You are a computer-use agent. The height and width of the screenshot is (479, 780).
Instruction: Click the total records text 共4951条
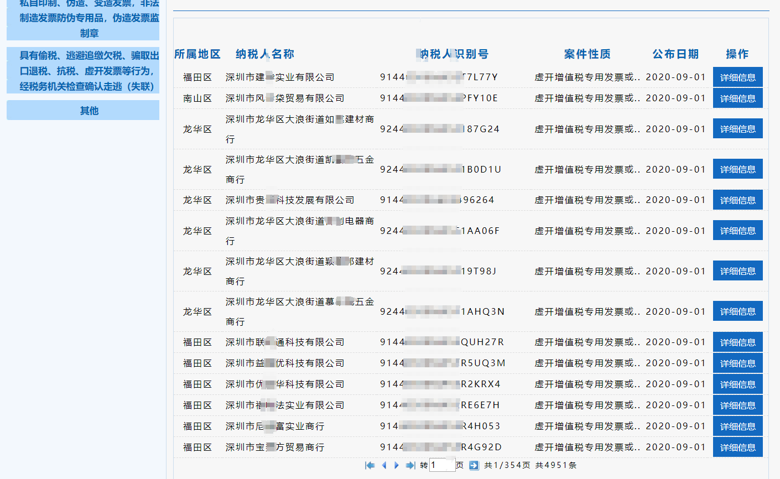(x=556, y=465)
